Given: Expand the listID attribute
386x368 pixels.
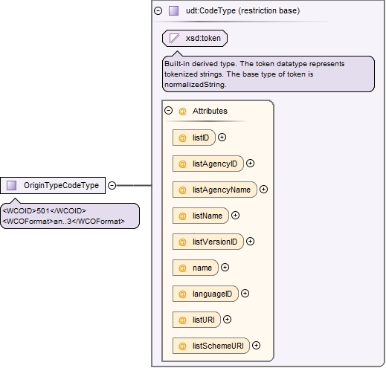Looking at the screenshot, I should 222,138.
